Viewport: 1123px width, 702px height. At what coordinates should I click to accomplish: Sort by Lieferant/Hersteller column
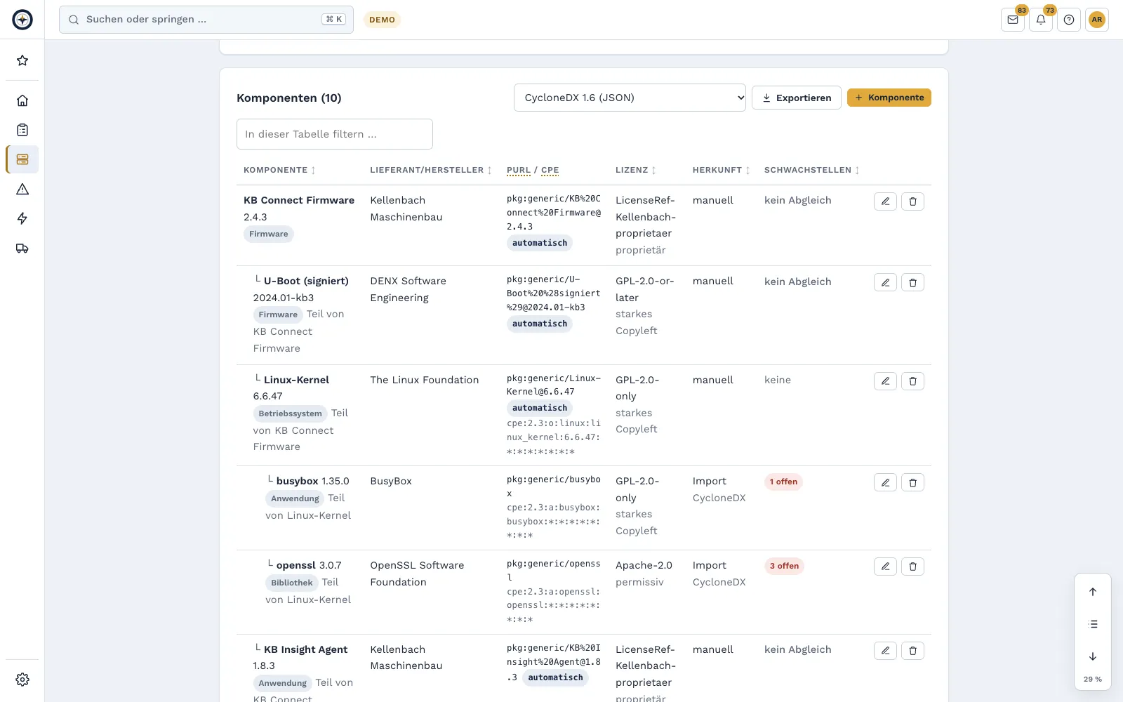click(431, 170)
